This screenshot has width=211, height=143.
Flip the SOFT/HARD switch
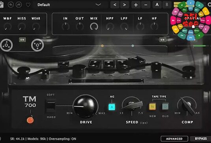pos(51,106)
